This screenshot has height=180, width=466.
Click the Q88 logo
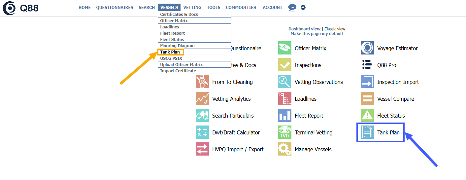(x=20, y=8)
